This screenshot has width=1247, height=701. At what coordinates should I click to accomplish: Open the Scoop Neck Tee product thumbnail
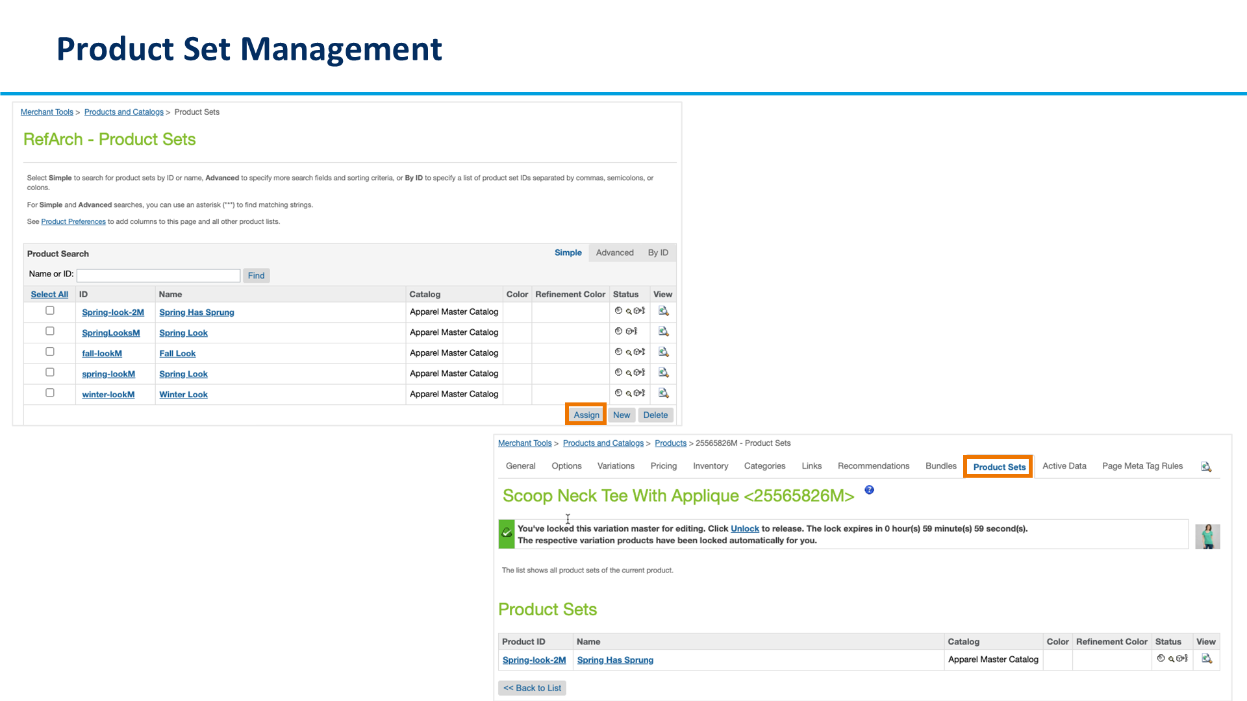coord(1207,536)
